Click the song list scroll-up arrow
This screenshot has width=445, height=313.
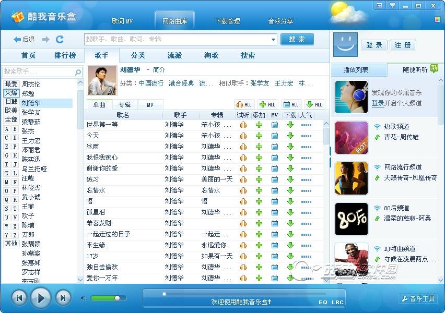click(x=326, y=124)
